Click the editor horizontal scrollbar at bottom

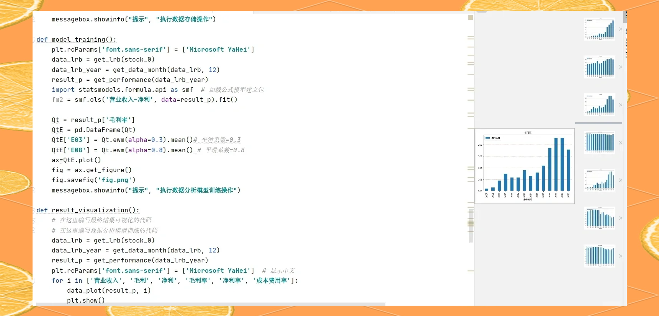pos(211,304)
